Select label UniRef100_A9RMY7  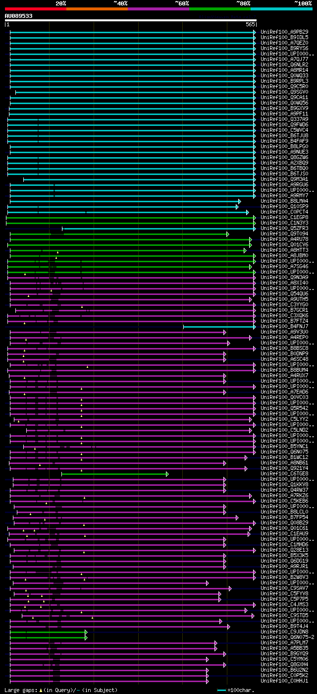coord(284,195)
